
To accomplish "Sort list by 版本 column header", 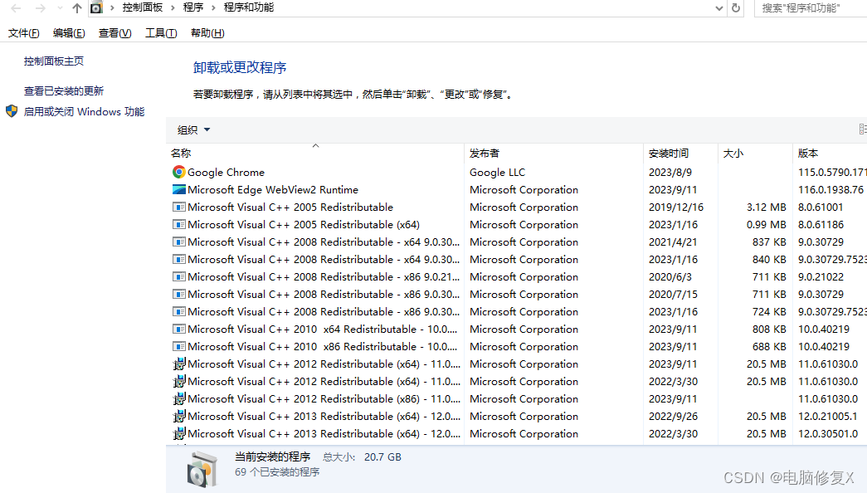I will click(x=830, y=154).
